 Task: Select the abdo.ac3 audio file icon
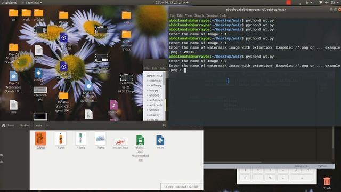[113, 105]
